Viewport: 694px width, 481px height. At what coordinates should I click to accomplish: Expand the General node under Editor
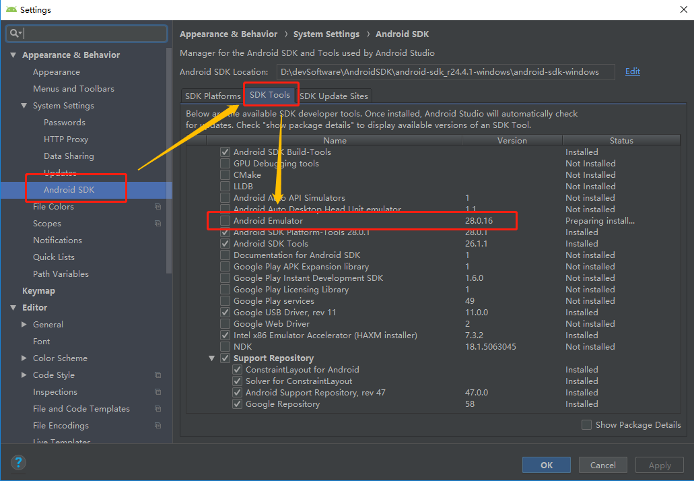pyautogui.click(x=24, y=324)
